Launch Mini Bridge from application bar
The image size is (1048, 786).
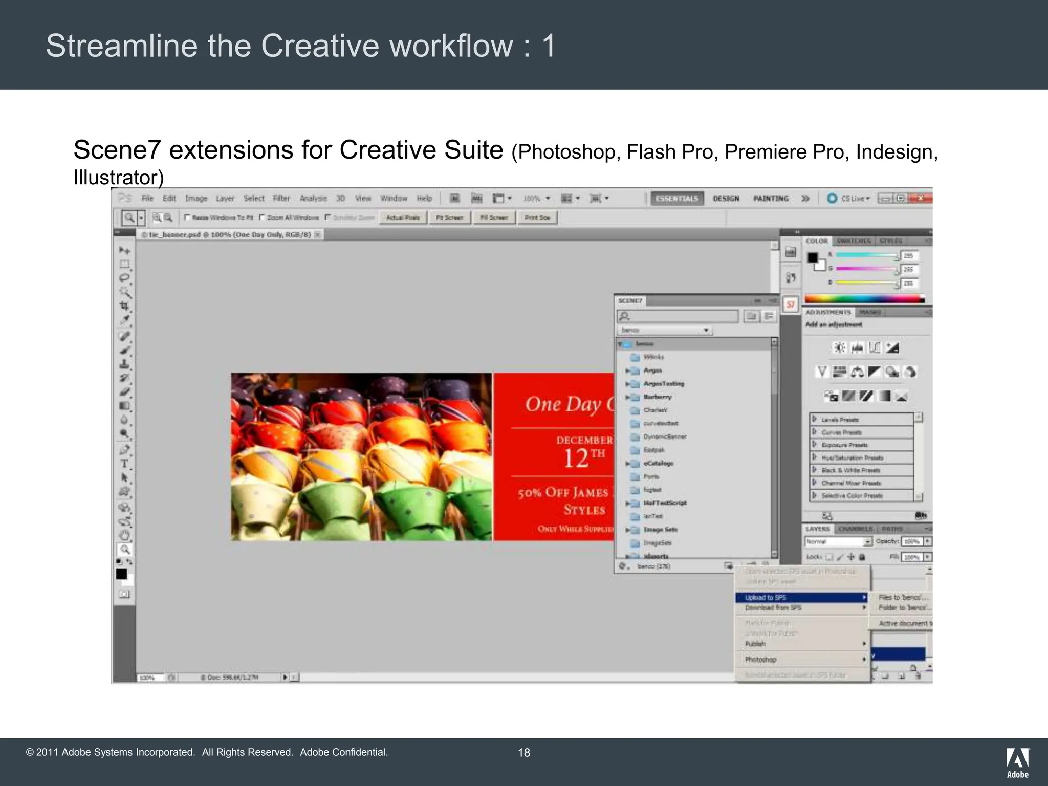477,199
